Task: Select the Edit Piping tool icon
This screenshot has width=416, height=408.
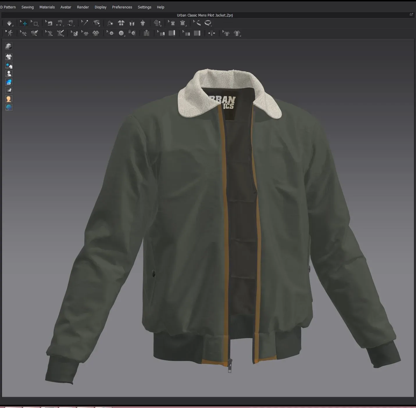Action: click(186, 33)
